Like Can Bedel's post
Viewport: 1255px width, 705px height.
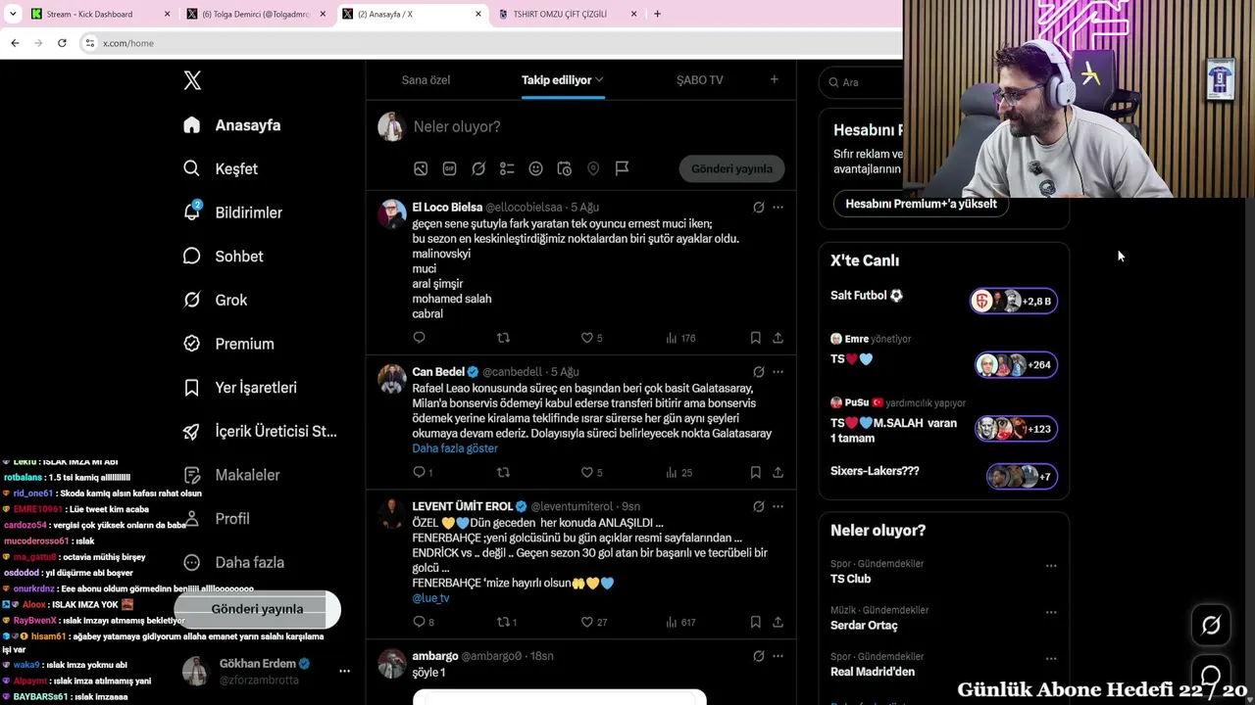pyautogui.click(x=591, y=472)
